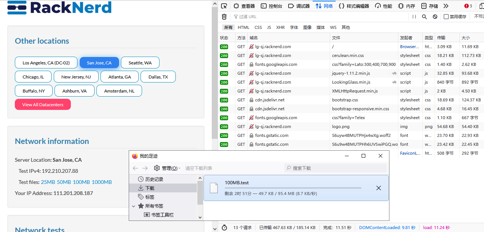Toggle the WS websocket filter
This screenshot has height=232, width=484.
[333, 27]
